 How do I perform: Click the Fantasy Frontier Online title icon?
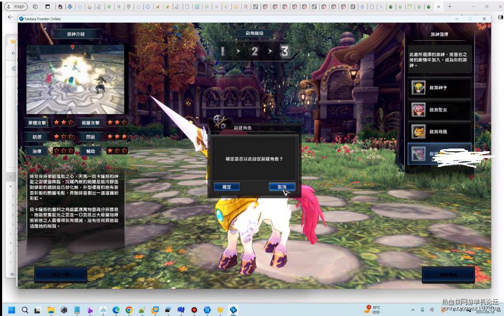pyautogui.click(x=21, y=19)
